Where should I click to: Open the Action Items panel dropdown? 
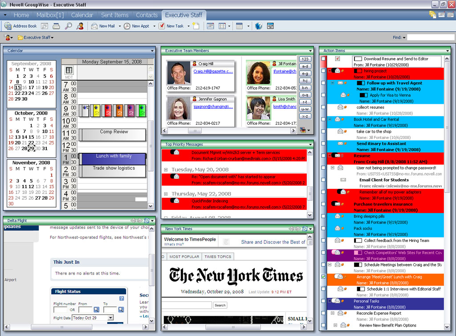click(447, 51)
